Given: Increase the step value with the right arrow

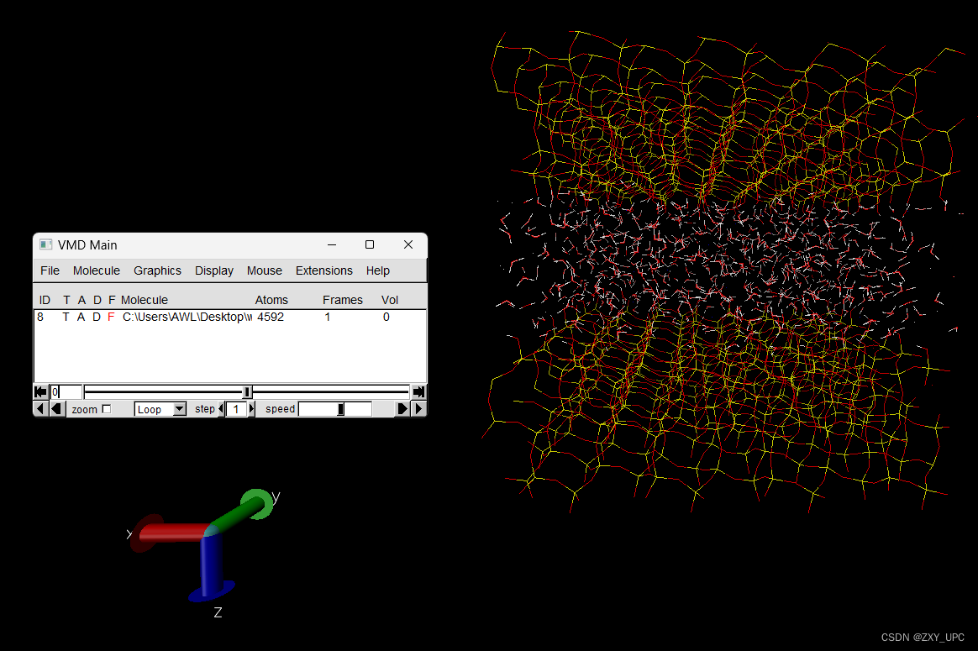Looking at the screenshot, I should (251, 409).
